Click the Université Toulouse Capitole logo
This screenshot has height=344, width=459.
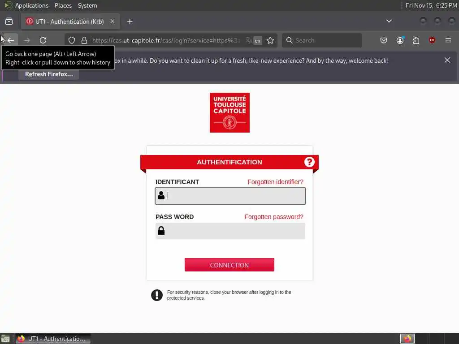229,112
